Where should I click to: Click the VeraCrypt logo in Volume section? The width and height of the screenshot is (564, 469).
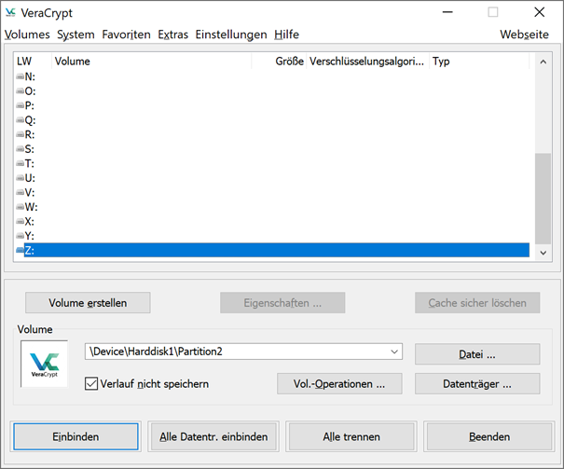tap(44, 364)
